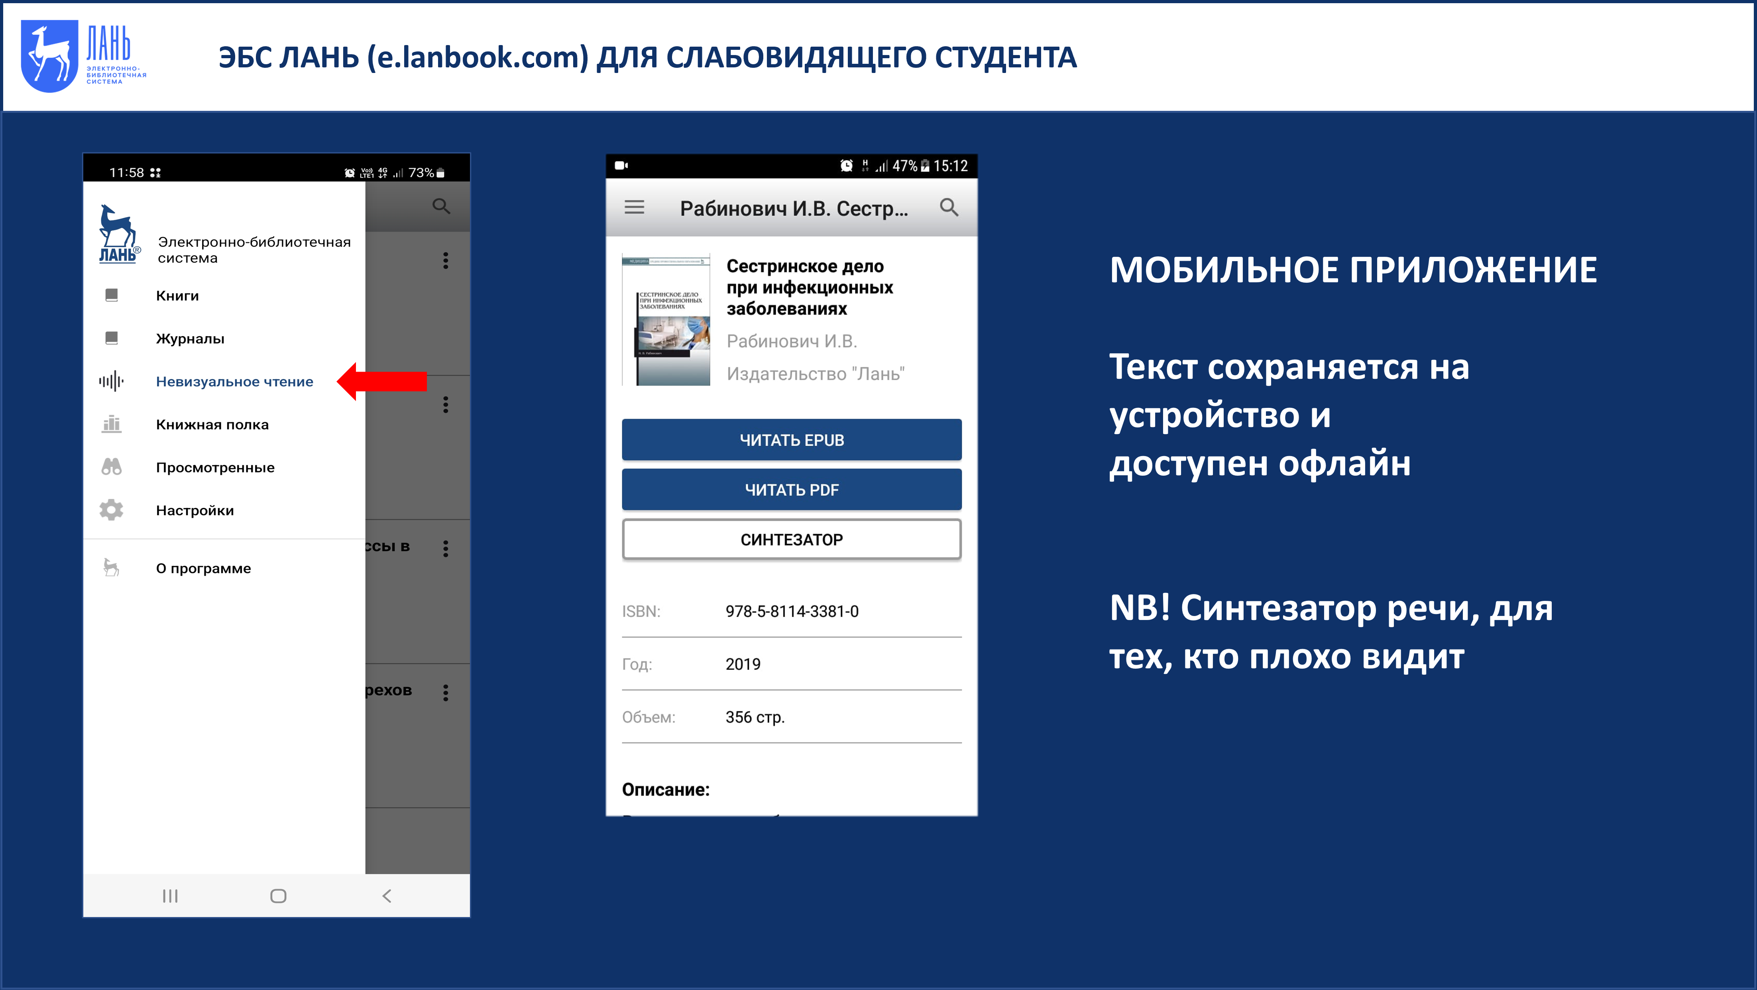Click the sound wave icon for non-visual reading

click(112, 381)
